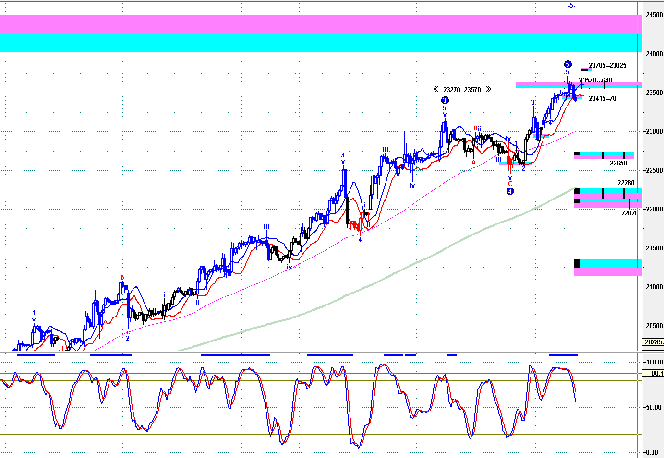
Task: Click the red b wave label
Action: pyautogui.click(x=122, y=277)
